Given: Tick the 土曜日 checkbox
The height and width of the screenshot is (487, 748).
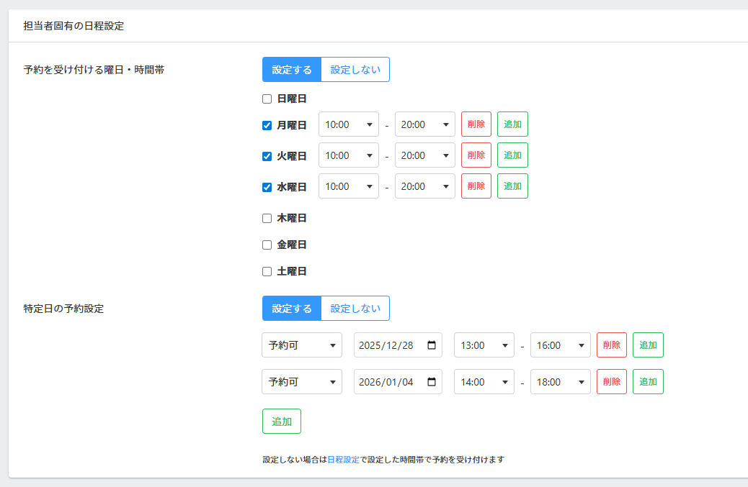Looking at the screenshot, I should pyautogui.click(x=267, y=271).
